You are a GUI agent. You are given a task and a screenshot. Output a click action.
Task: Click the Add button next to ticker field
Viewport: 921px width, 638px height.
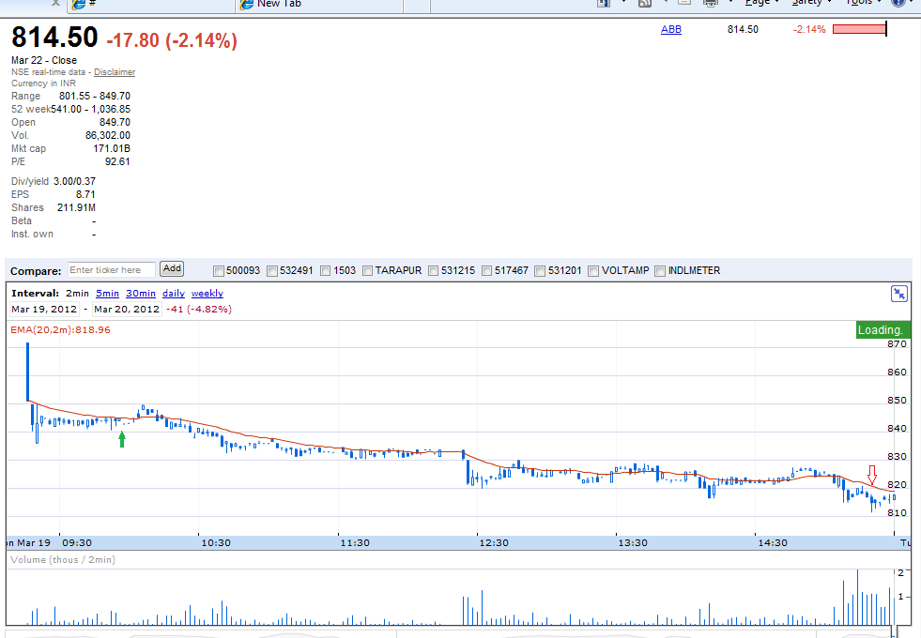172,269
